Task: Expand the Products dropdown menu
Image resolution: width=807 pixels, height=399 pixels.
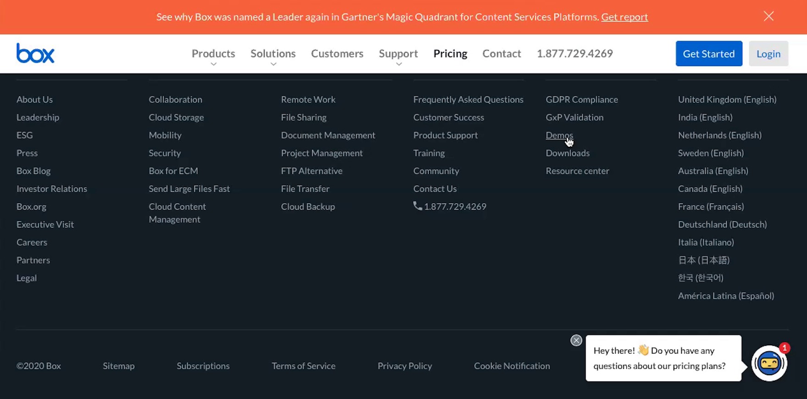Action: pyautogui.click(x=213, y=54)
